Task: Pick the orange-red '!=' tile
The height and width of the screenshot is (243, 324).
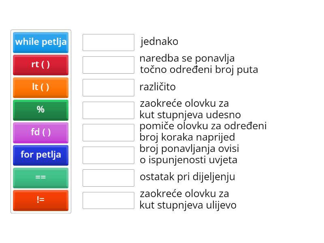Action: point(40,200)
